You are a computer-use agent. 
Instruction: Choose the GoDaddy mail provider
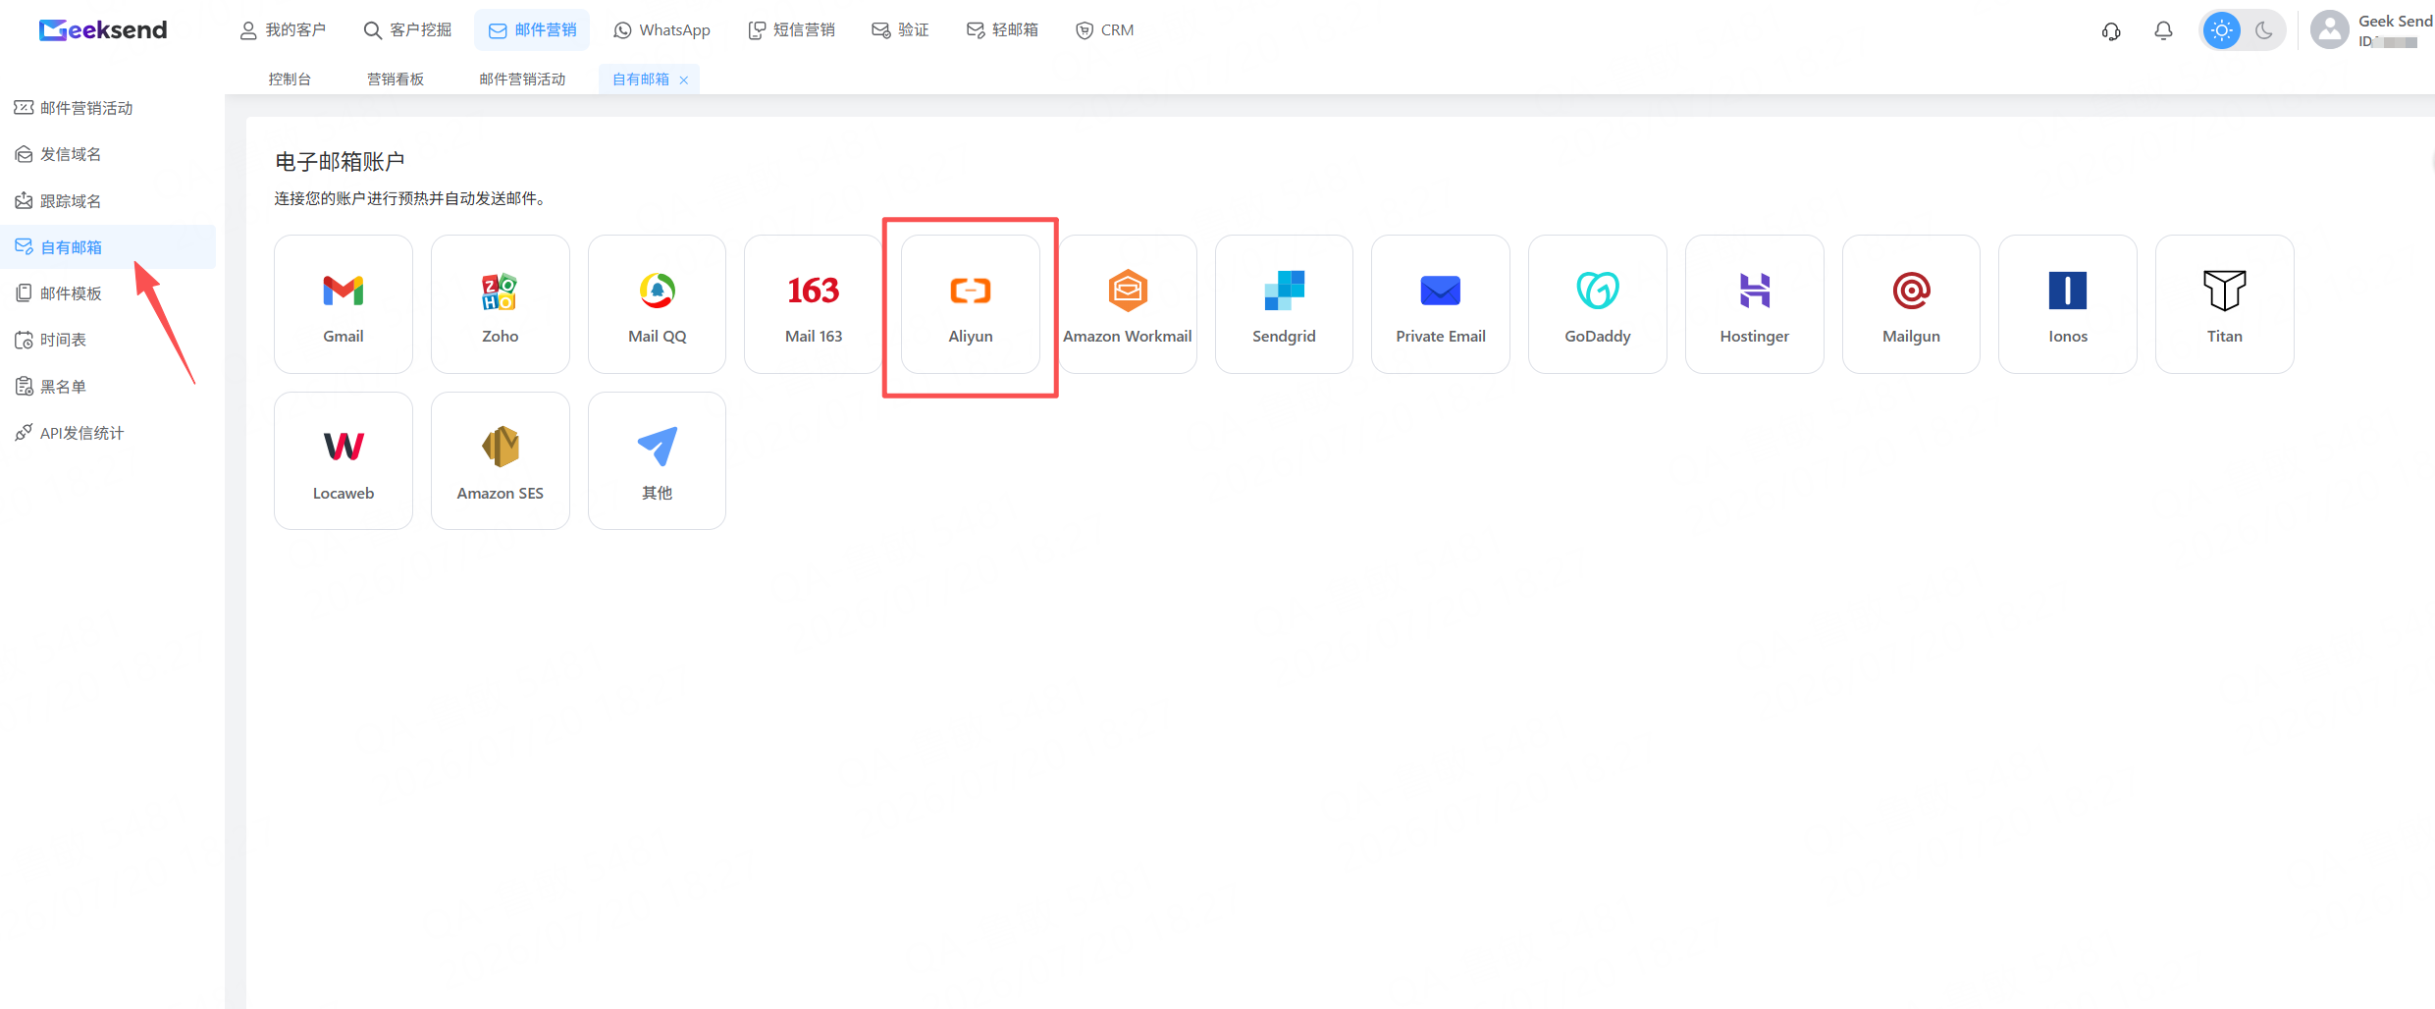1598,304
